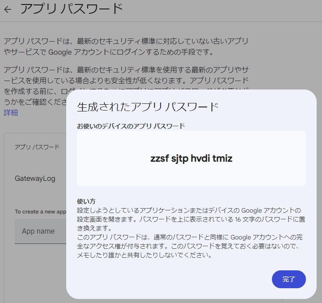Select the GatewayLog app password entry
Screen dimensions: 322x303
coord(35,179)
